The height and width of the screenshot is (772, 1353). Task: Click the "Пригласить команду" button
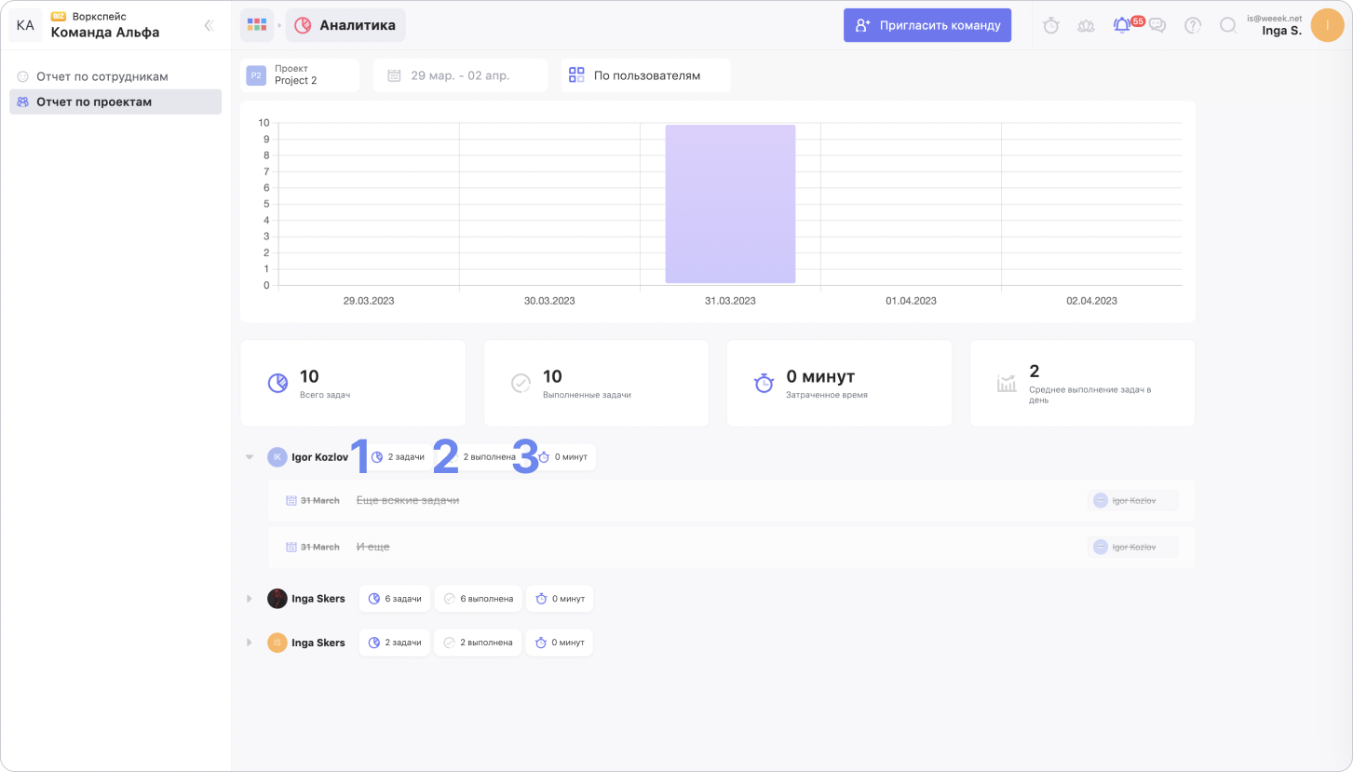tap(927, 25)
